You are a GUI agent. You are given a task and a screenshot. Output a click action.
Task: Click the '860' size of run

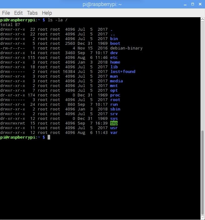(71, 105)
